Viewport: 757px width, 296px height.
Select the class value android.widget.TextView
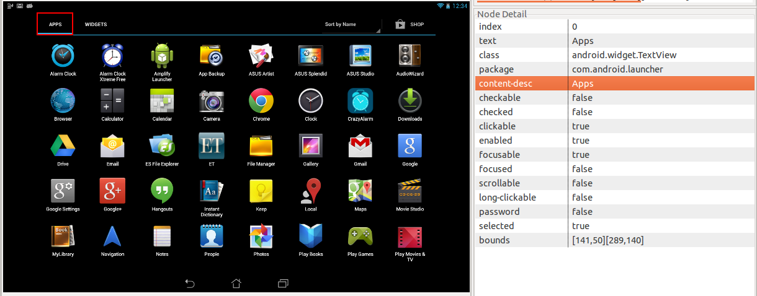pos(624,54)
